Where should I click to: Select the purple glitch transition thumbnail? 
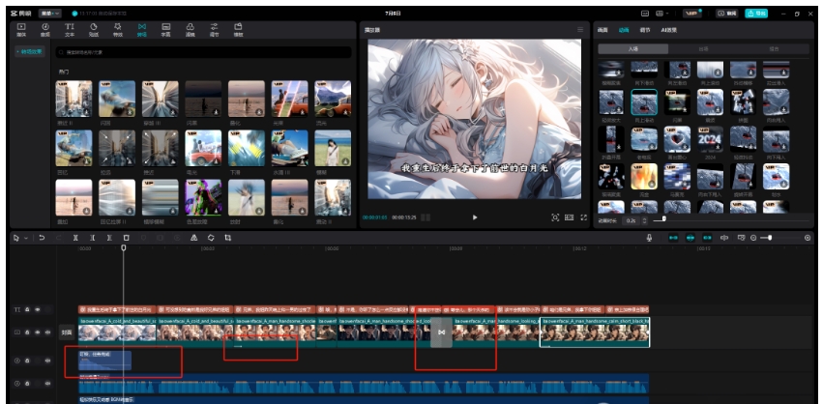pyautogui.click(x=203, y=197)
